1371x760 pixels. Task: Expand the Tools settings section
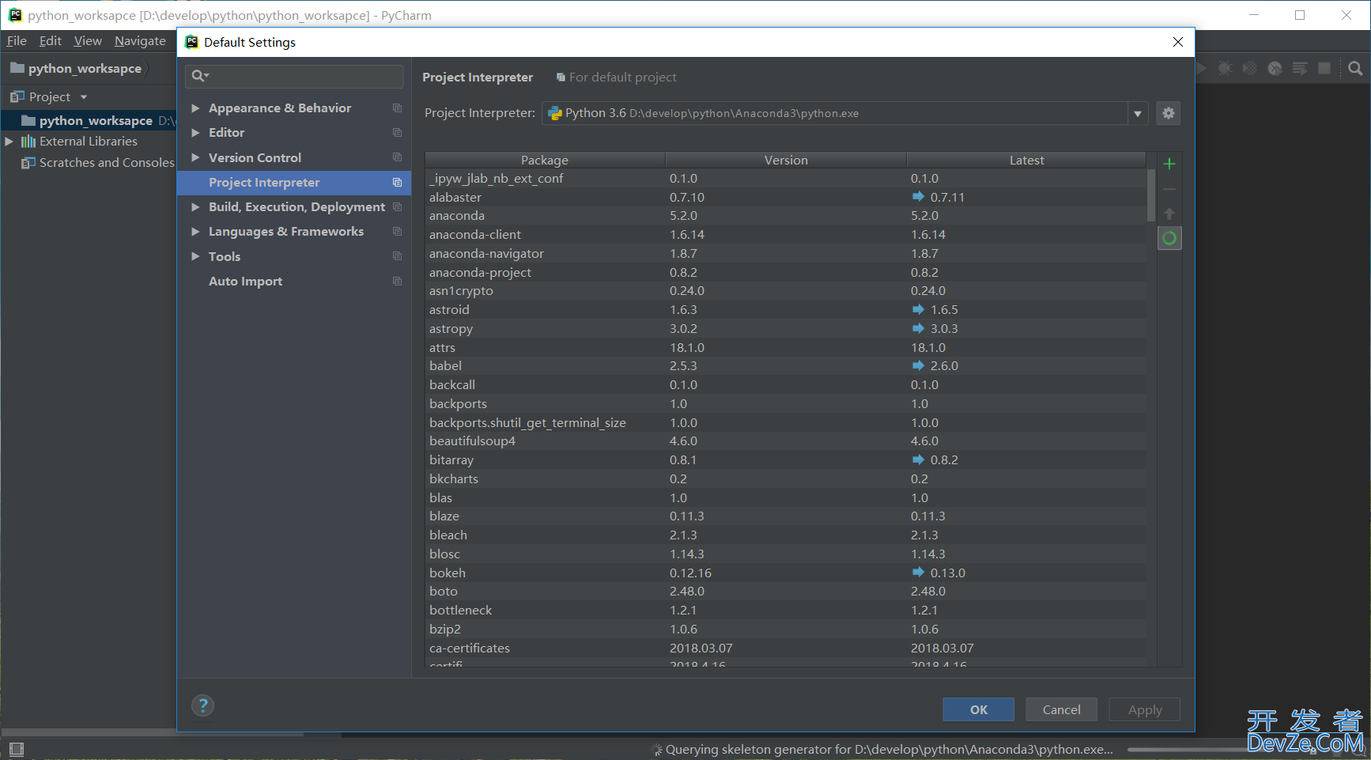195,256
